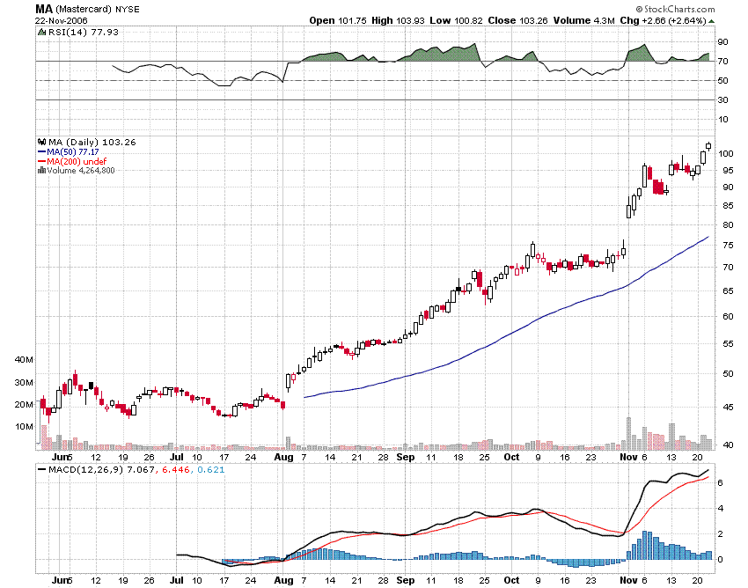Click the 'MA(200) undef' legend text
The width and height of the screenshot is (748, 588).
[x=77, y=161]
